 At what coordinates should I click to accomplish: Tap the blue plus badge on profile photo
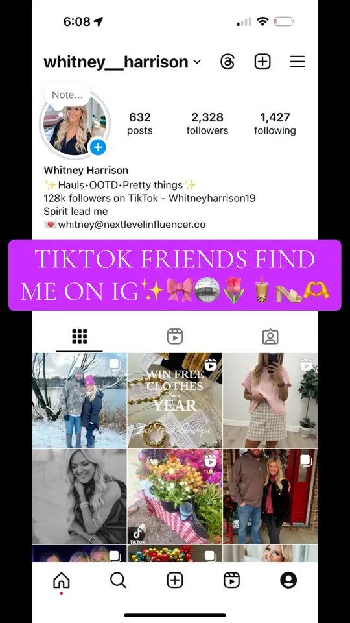[x=98, y=148]
